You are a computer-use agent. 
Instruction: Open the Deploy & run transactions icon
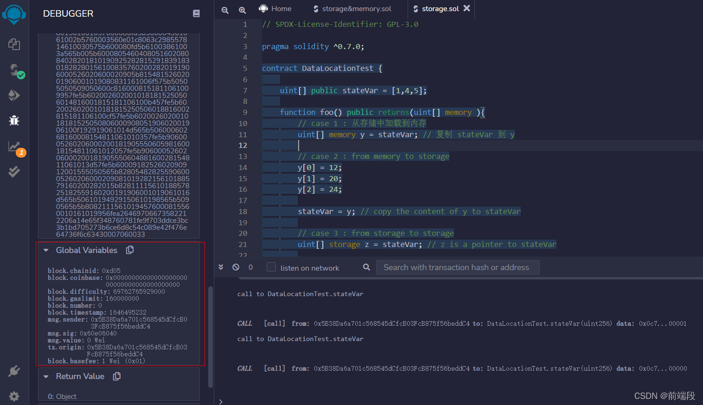14,95
